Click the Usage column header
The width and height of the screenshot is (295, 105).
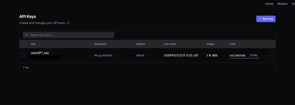click(210, 44)
